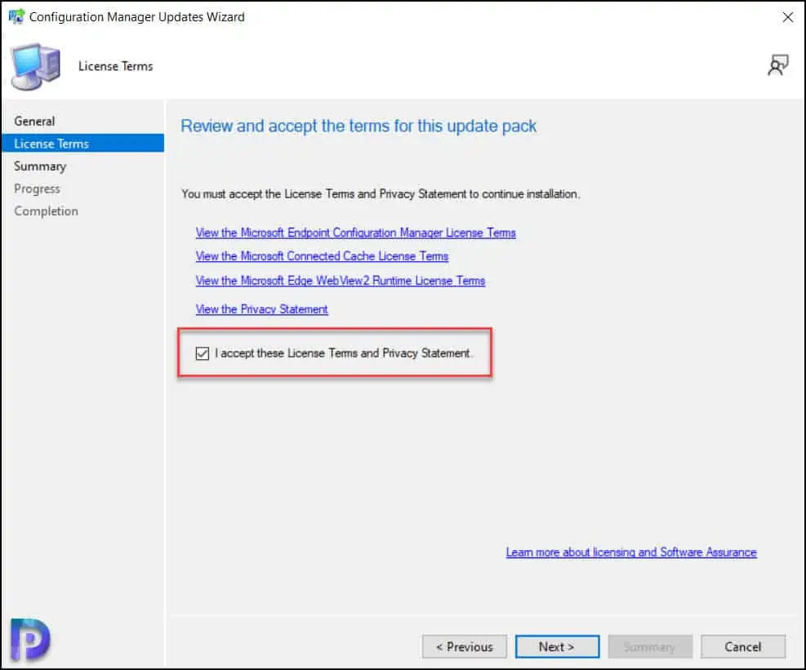Click the License Terms header title text
This screenshot has width=806, height=670.
point(116,66)
